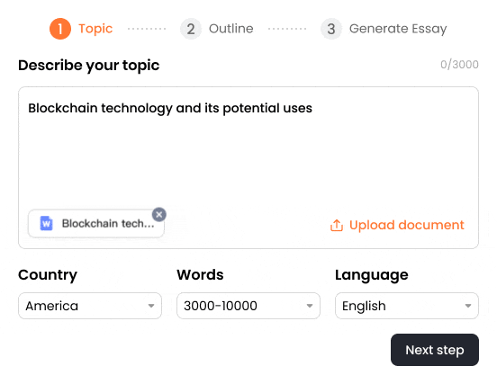Screen dimensions: 497x384
Task: Click the Blockchain technology topic text
Action: 170,108
